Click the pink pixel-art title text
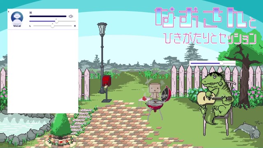 coord(205,18)
